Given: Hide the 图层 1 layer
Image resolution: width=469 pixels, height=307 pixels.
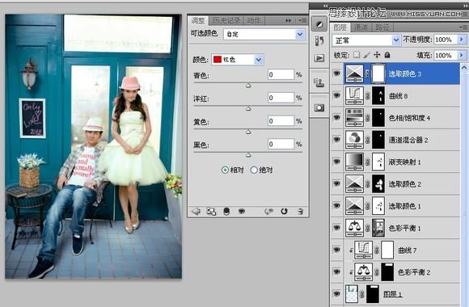Looking at the screenshot, I should (336, 293).
